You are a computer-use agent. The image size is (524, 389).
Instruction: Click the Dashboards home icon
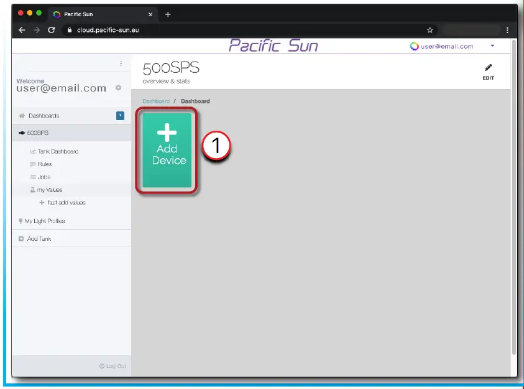click(x=22, y=116)
